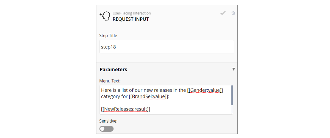Click the Sensitive label
The height and width of the screenshot is (138, 330).
109,121
